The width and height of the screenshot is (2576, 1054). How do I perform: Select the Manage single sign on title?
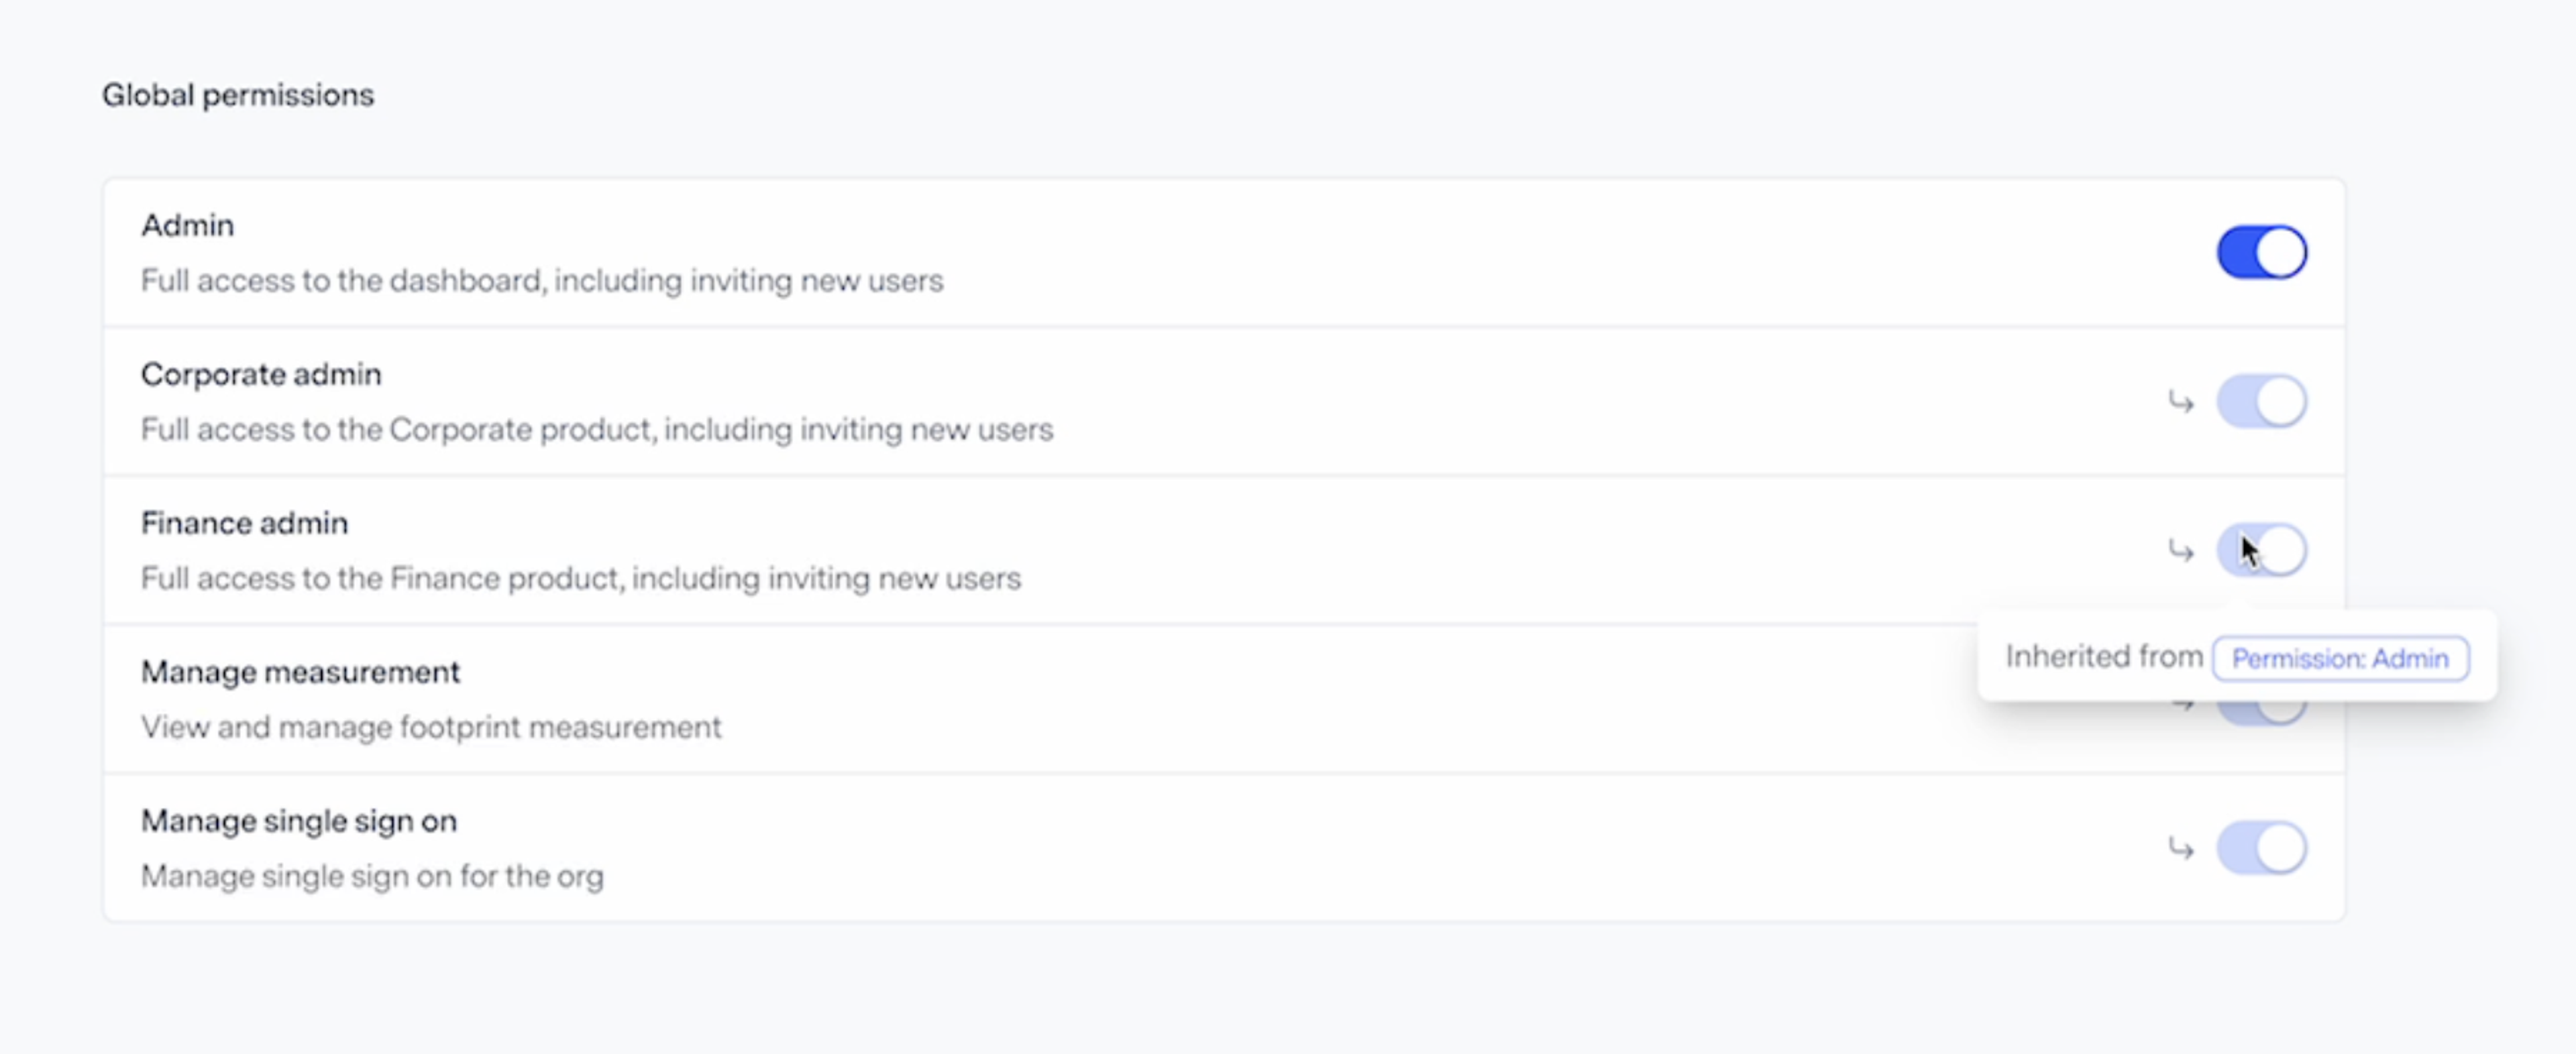298,821
